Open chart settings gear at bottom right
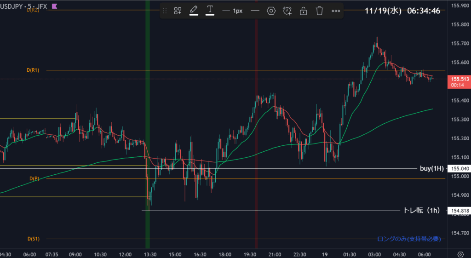The height and width of the screenshot is (258, 471). point(460,254)
